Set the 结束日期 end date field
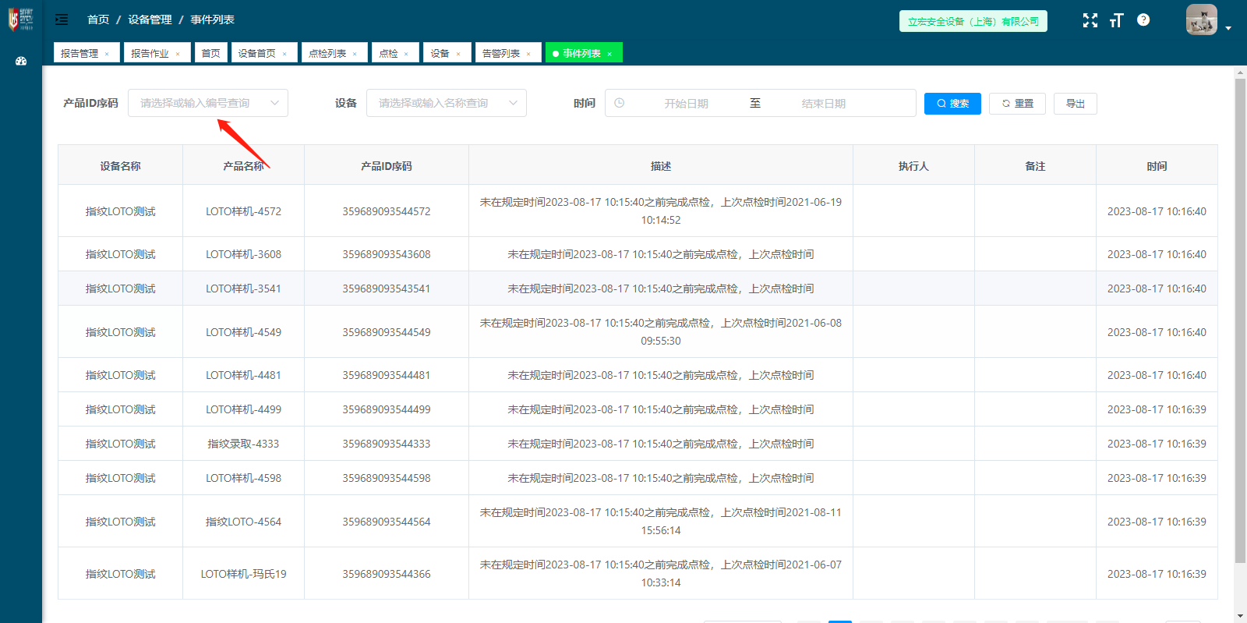 pos(824,103)
